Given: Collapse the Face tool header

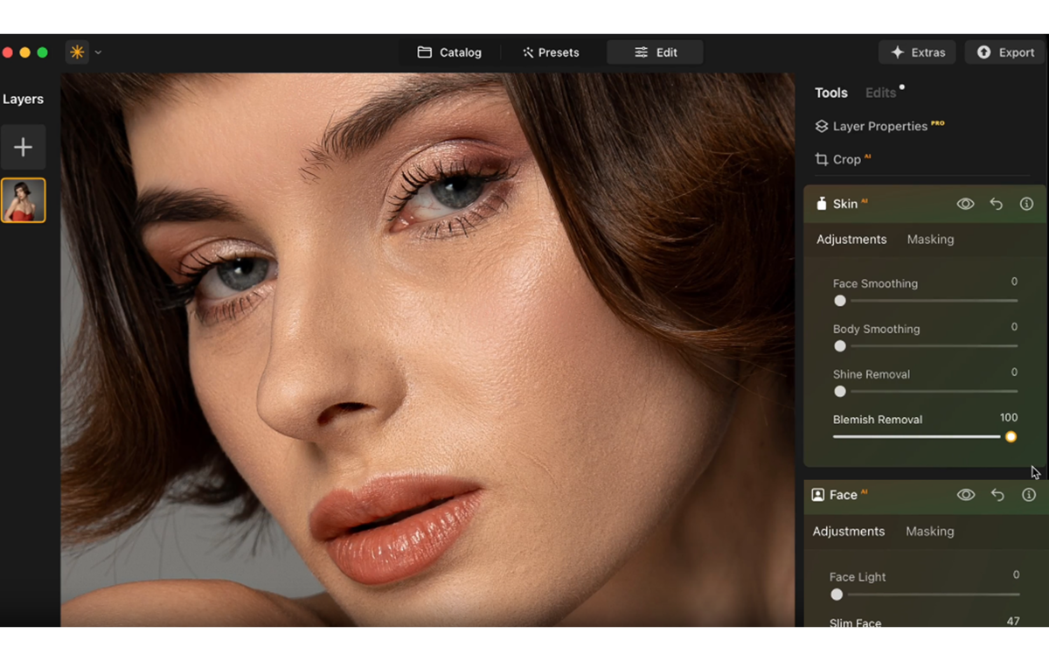Looking at the screenshot, I should 925,495.
